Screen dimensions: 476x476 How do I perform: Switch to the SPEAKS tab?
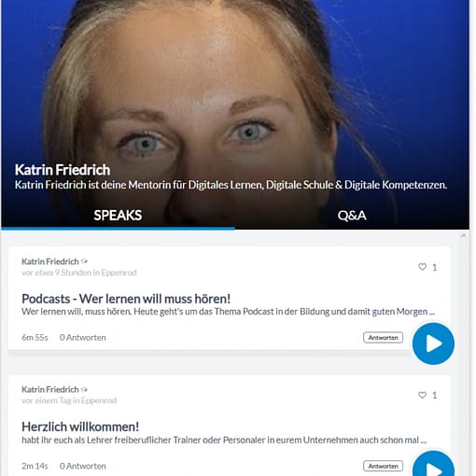click(118, 216)
